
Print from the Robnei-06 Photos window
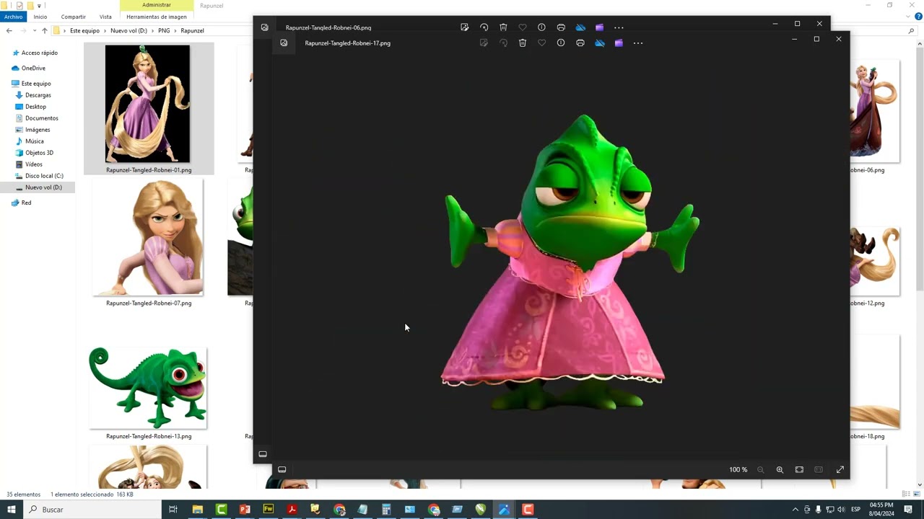coord(561,27)
